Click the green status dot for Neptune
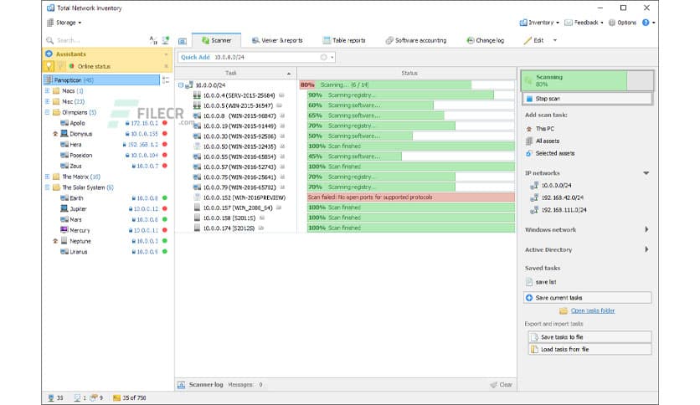This screenshot has width=700, height=405. [x=165, y=241]
